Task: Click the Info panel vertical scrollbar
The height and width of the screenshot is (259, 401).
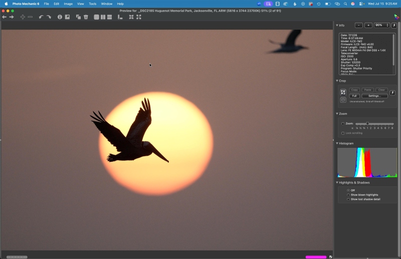Action: (x=393, y=50)
